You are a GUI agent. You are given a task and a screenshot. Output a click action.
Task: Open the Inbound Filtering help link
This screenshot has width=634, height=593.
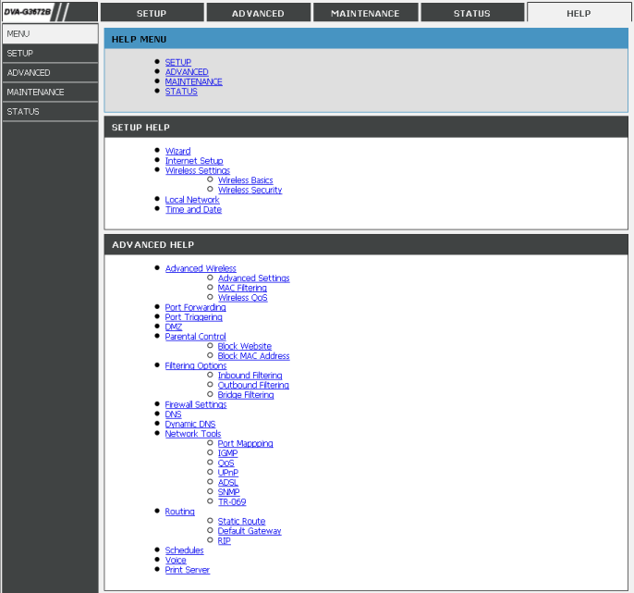(250, 376)
